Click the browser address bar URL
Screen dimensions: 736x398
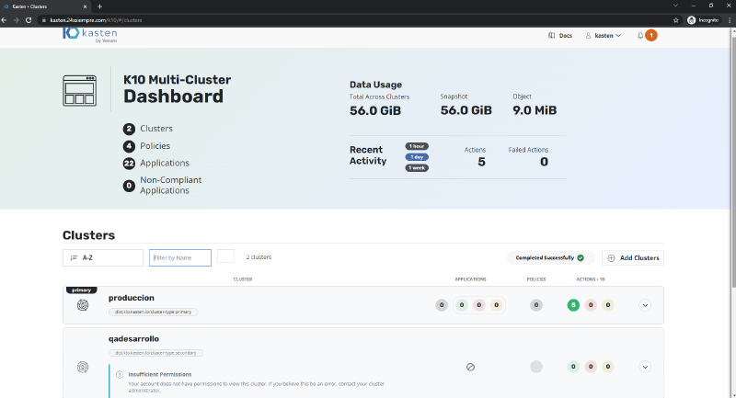coord(96,20)
